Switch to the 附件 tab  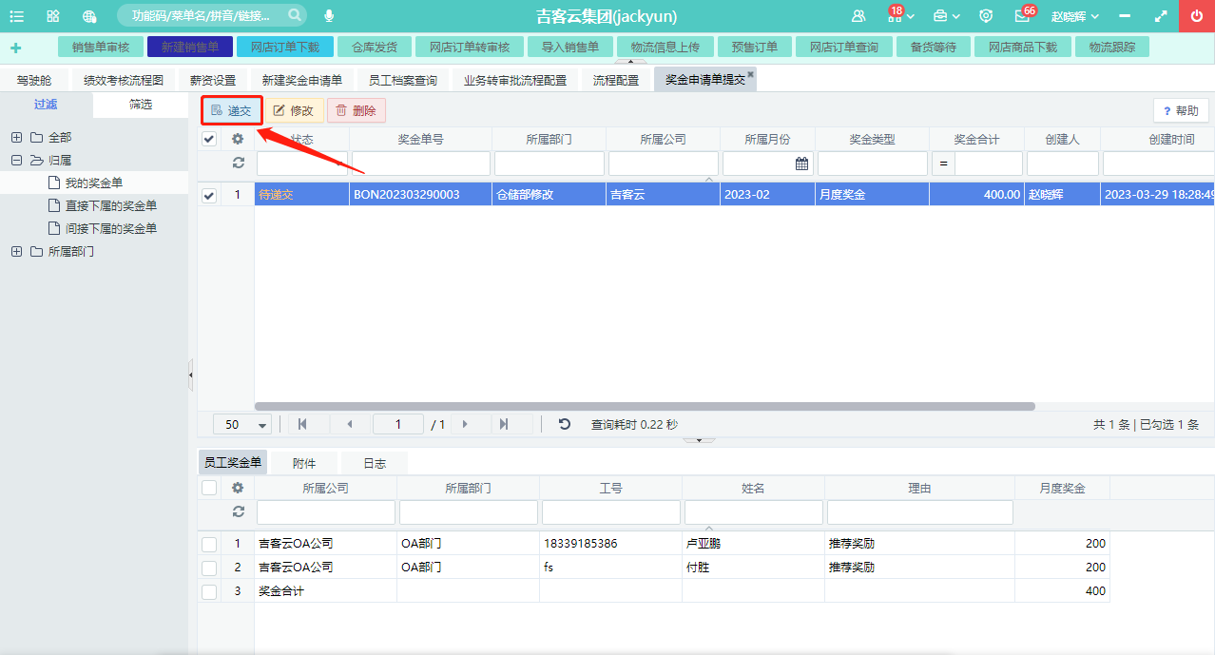(x=304, y=463)
